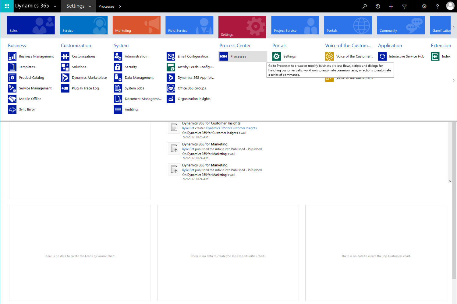This screenshot has width=457, height=304.
Task: Click the Customizations puzzle icon
Action: (x=65, y=56)
